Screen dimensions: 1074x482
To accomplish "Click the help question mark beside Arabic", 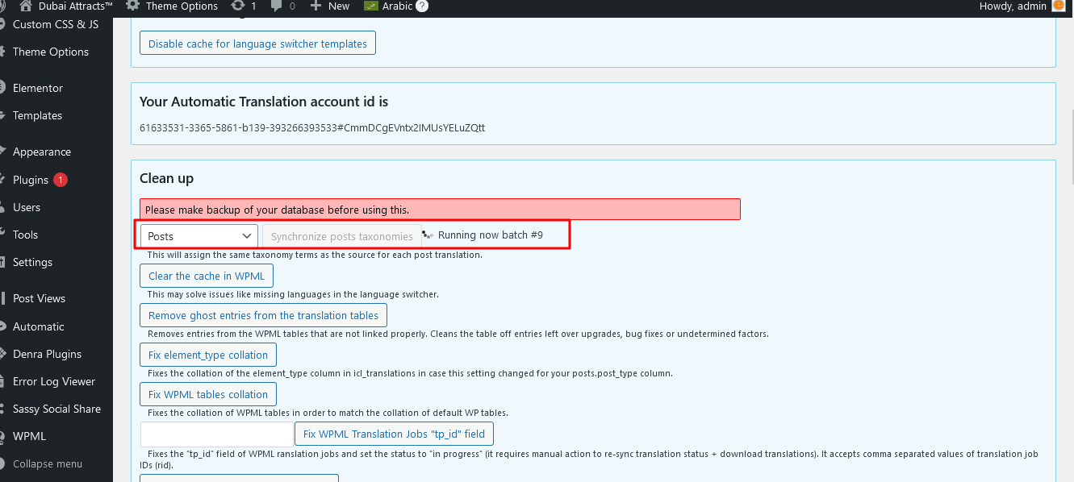I will [422, 6].
